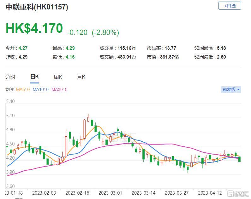Click the 5.40 price axis label
The height and width of the screenshot is (199, 251).
pyautogui.click(x=10, y=101)
